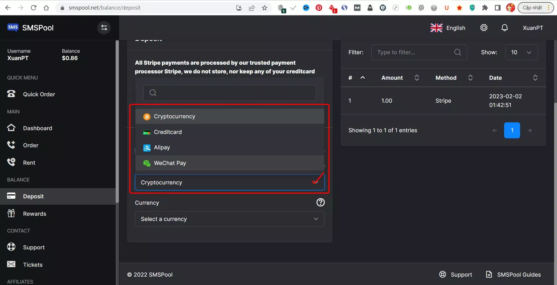The width and height of the screenshot is (557, 285).
Task: Go to browser home page
Action: tap(46, 8)
